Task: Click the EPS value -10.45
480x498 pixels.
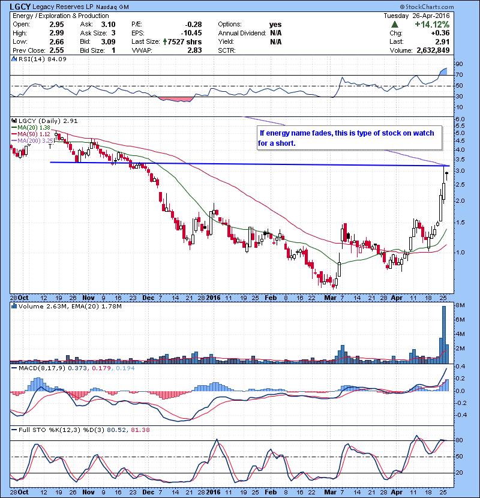Action: pos(191,33)
